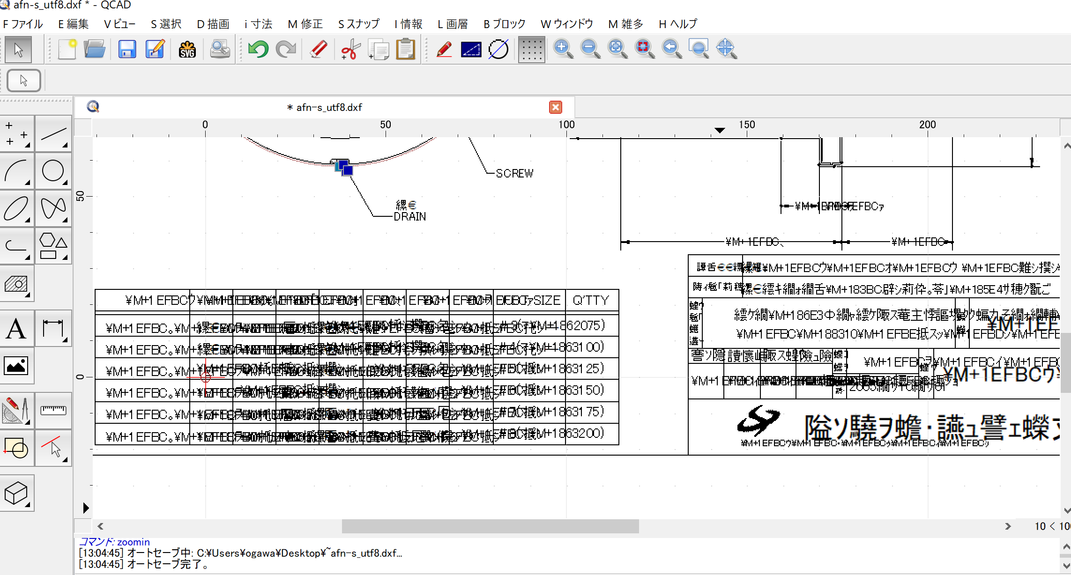Viewport: 1071px width, 575px height.
Task: Open print preview icon
Action: tap(220, 49)
